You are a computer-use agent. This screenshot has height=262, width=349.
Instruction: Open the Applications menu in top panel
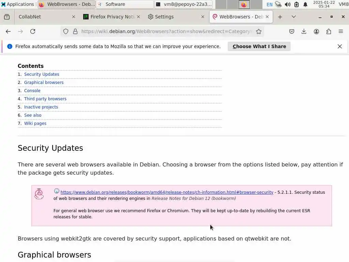pyautogui.click(x=18, y=4)
